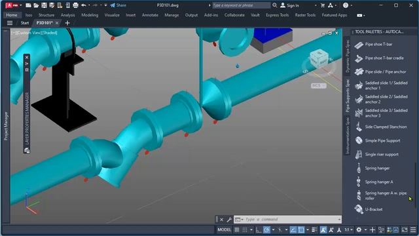Open the ribbon minimize options dropdown
This screenshot has width=419, height=236.
click(x=361, y=15)
